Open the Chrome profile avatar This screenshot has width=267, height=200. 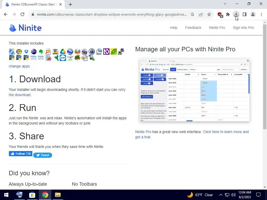click(253, 14)
